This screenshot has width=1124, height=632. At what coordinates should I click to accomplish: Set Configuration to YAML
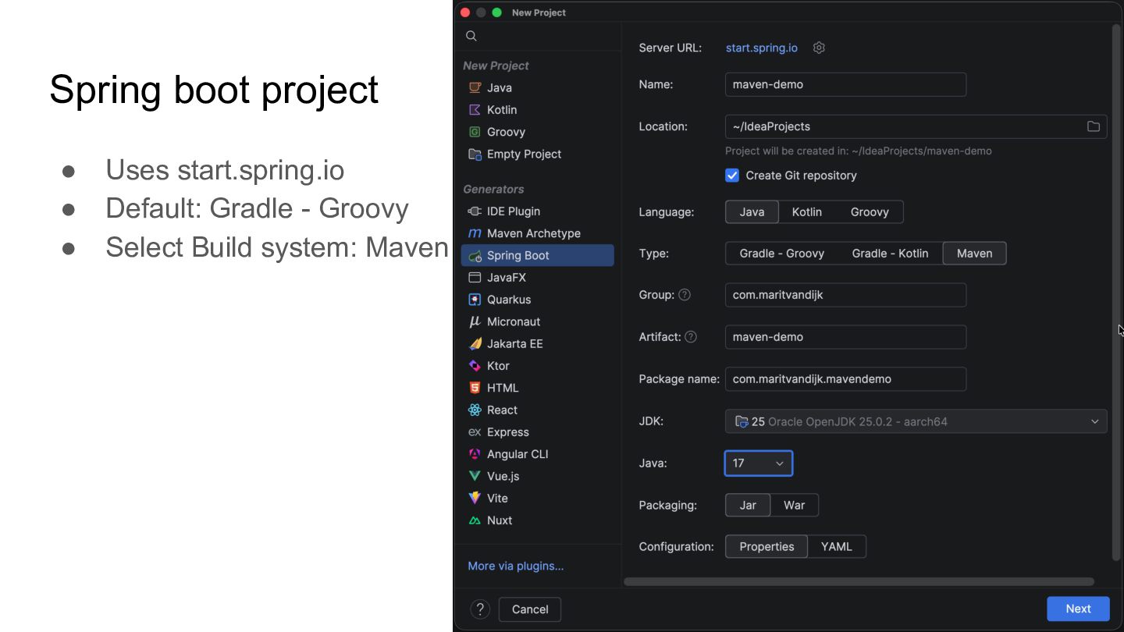[x=837, y=547]
